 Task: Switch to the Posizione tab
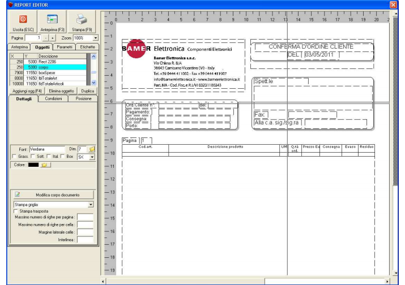tap(83, 98)
